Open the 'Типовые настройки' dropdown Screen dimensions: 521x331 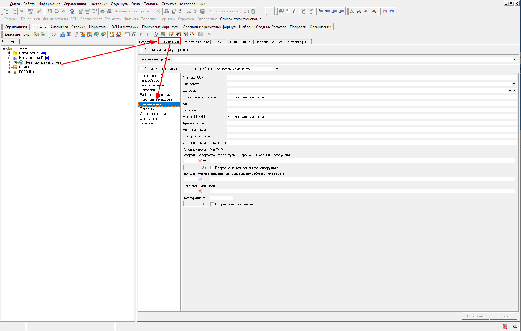(x=514, y=60)
